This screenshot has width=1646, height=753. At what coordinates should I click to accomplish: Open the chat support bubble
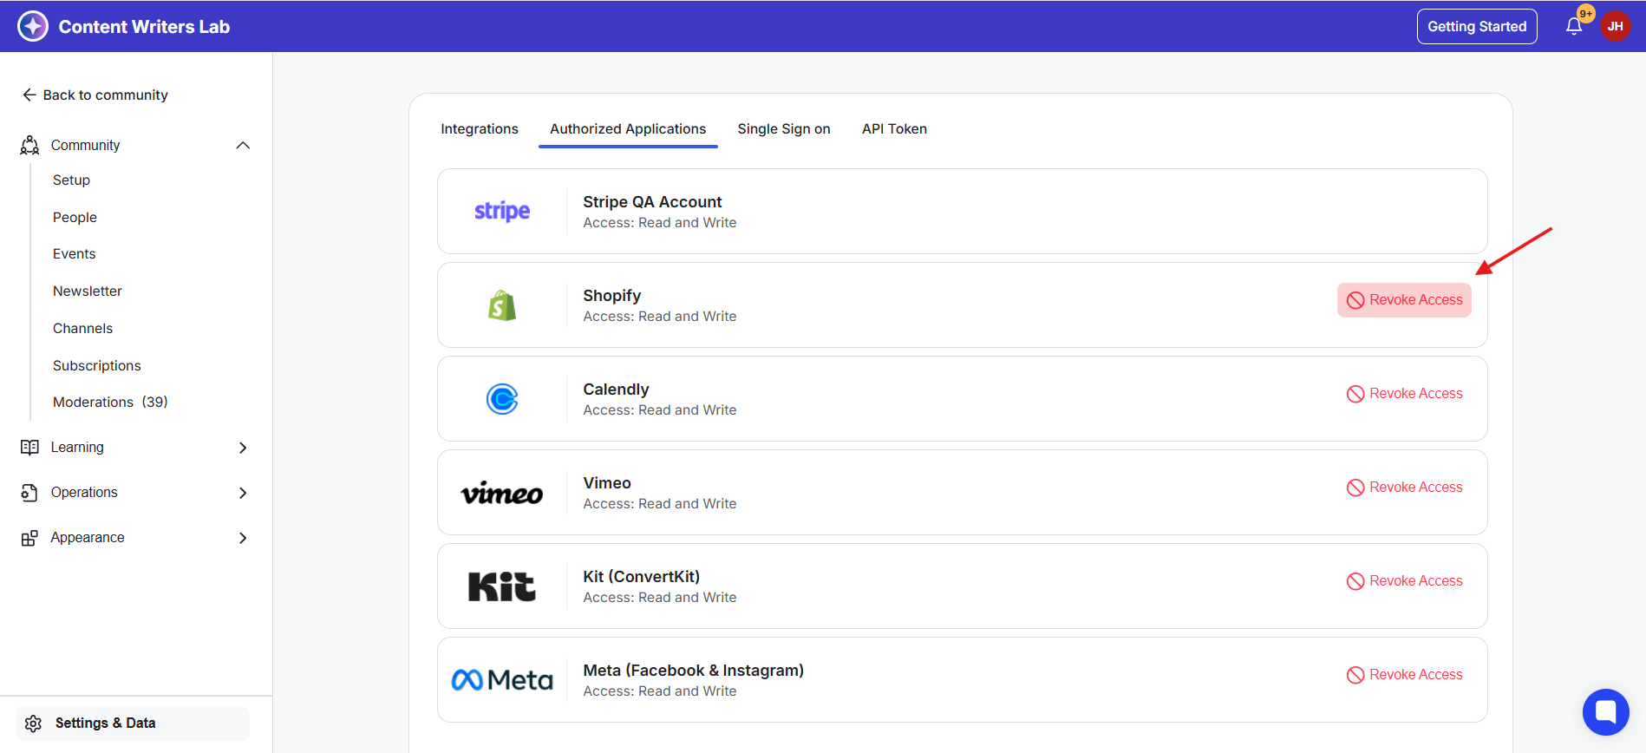click(x=1606, y=712)
